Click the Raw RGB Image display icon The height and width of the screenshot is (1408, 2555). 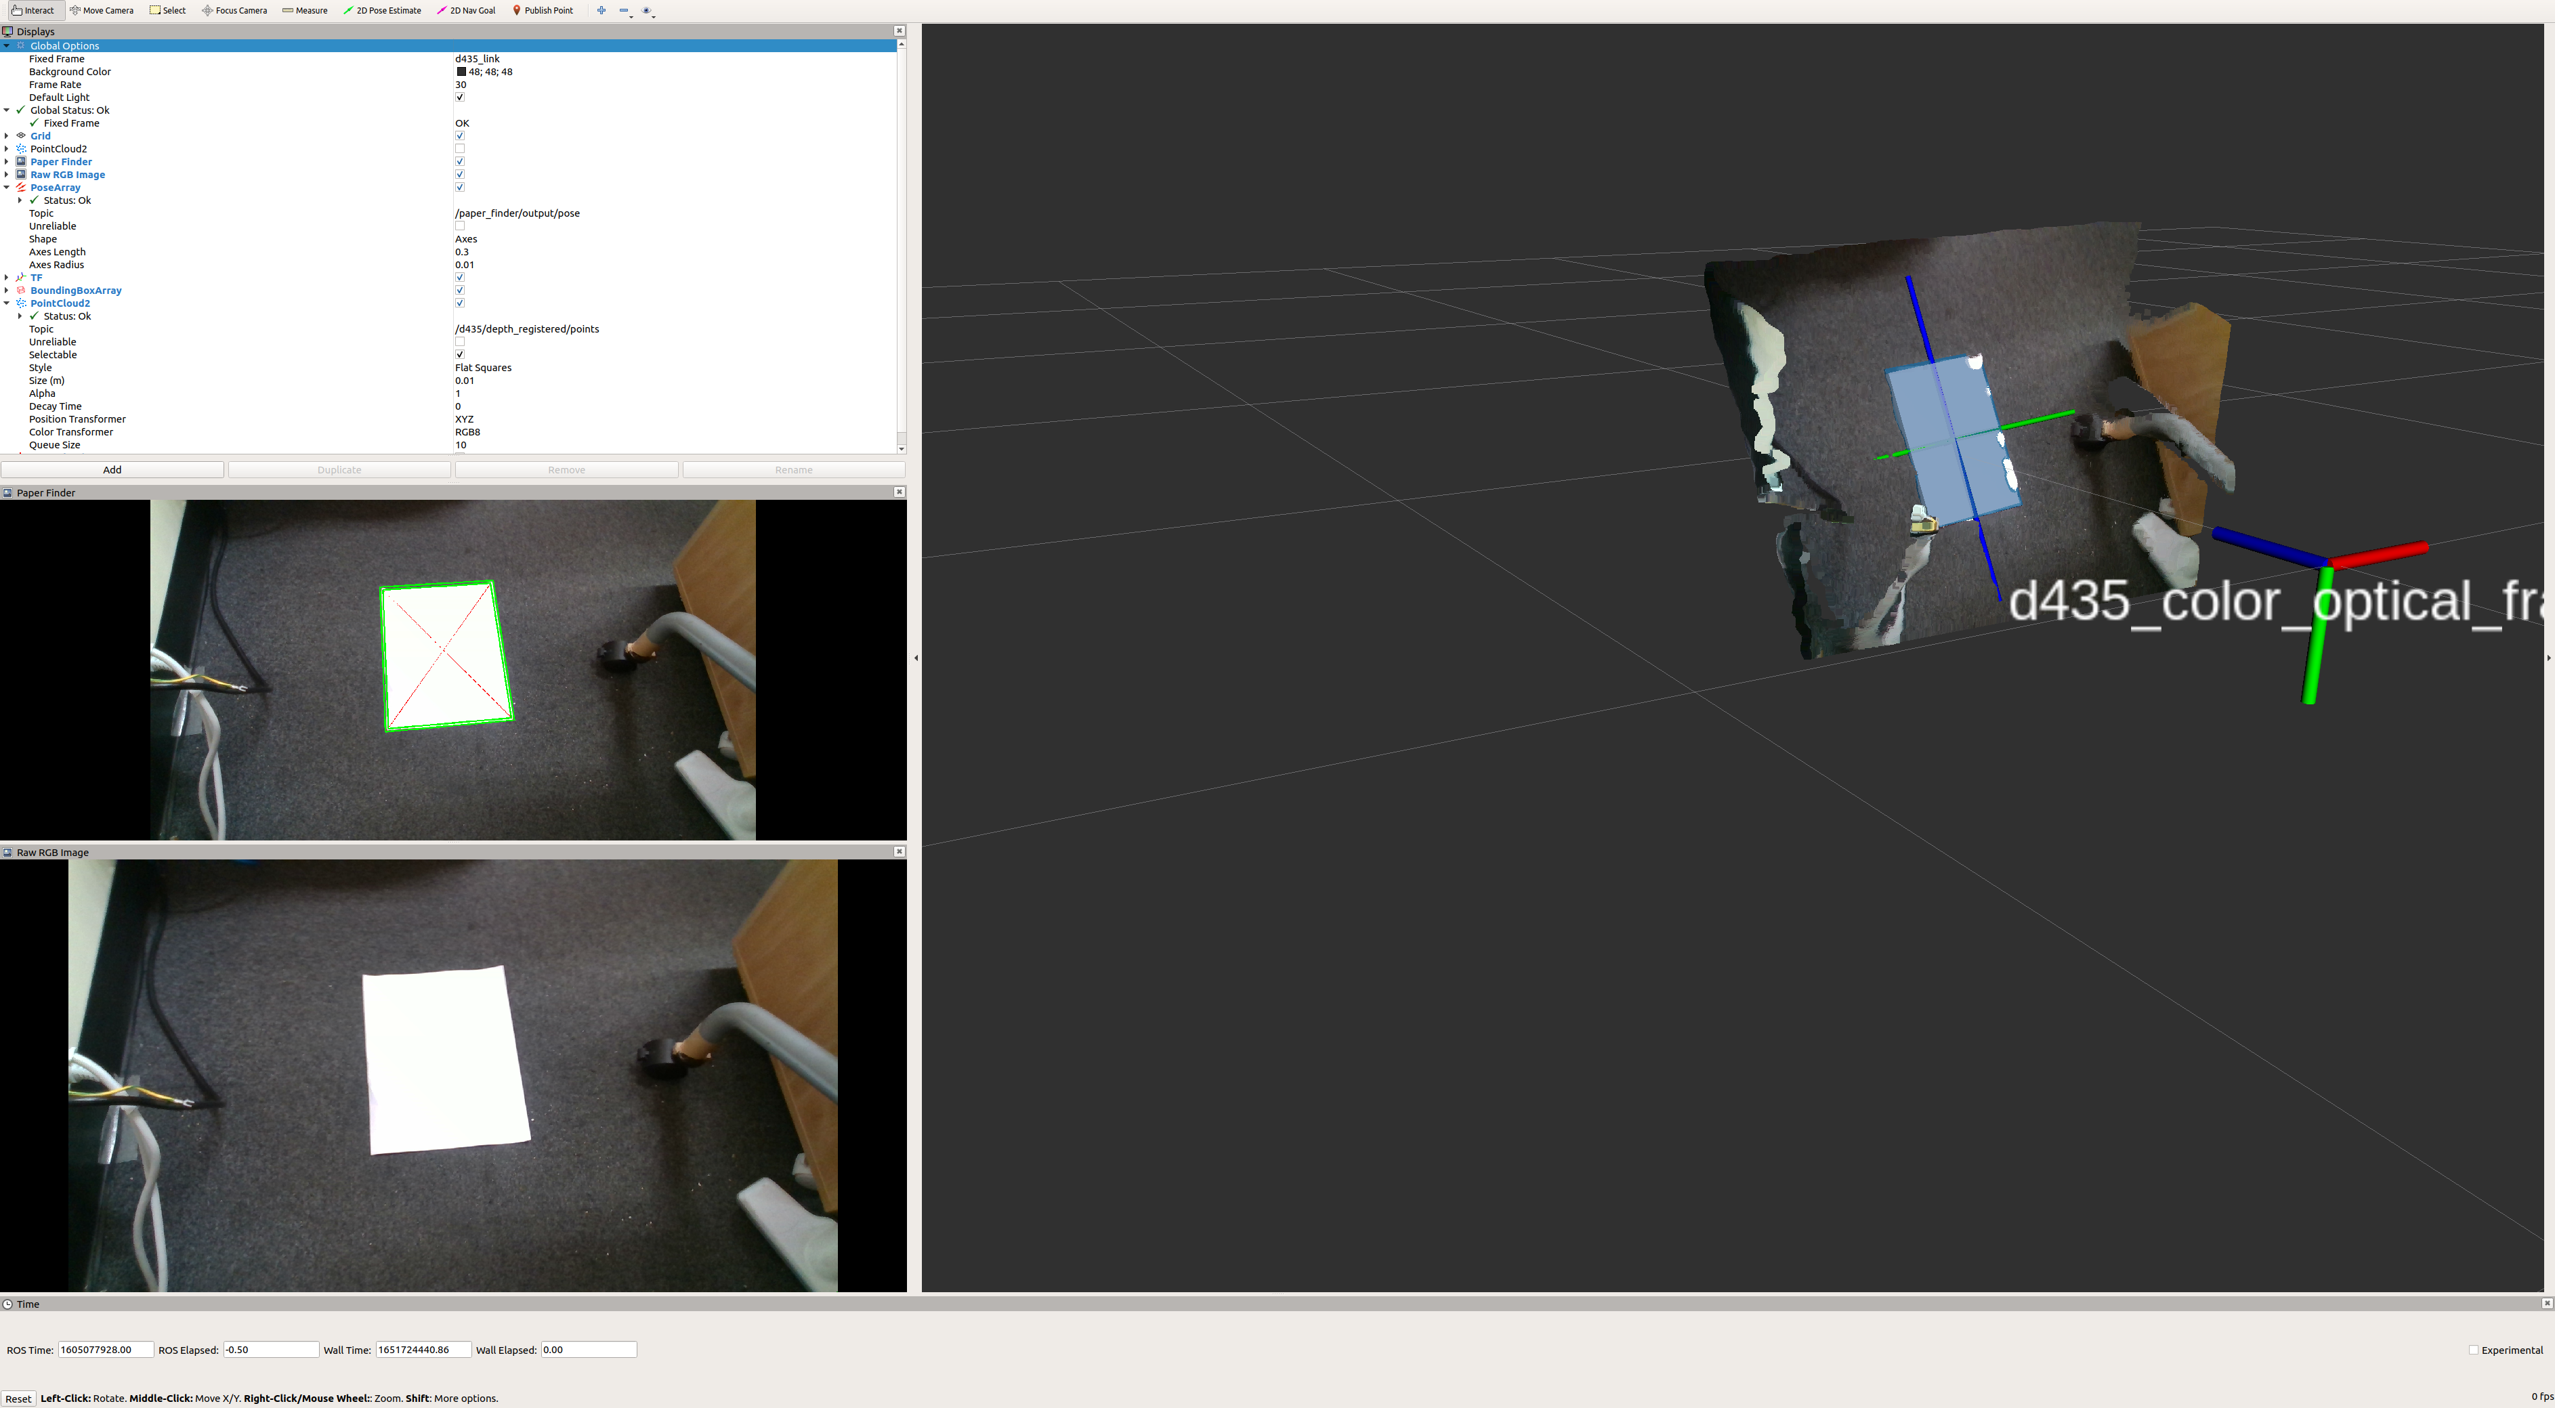(21, 175)
